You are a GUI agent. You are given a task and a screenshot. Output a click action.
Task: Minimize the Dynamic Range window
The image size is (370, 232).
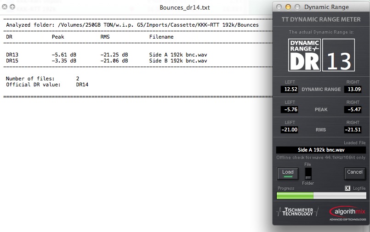(288, 7)
